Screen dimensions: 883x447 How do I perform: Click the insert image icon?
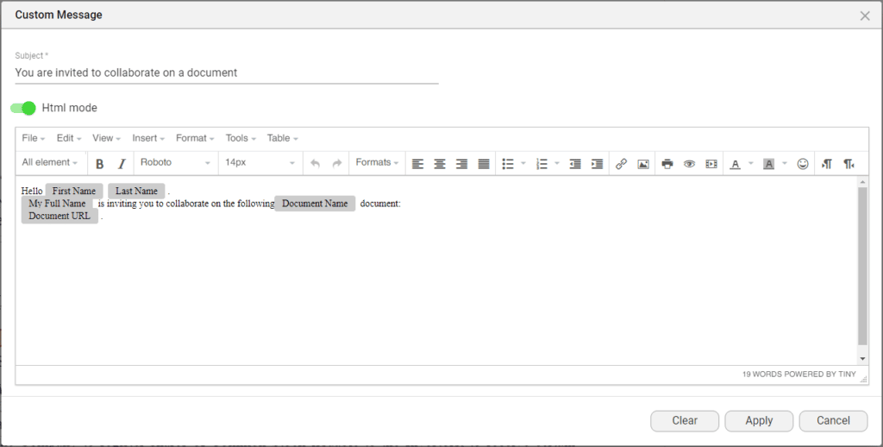tap(643, 163)
